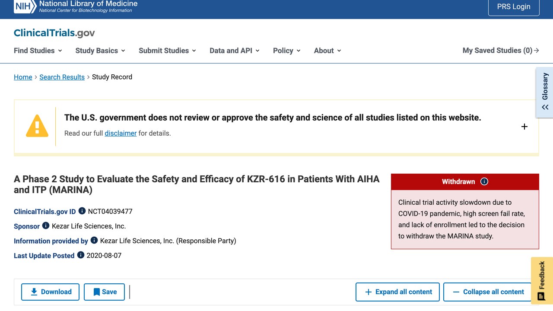553x311 pixels.
Task: Follow the Home breadcrumb link
Action: 23,77
